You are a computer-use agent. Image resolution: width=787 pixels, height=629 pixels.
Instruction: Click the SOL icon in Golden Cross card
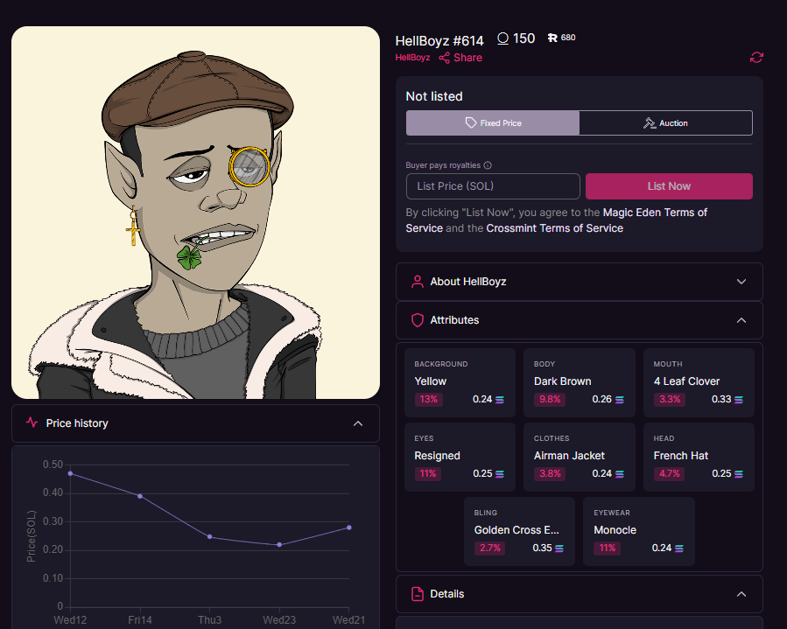pyautogui.click(x=559, y=549)
